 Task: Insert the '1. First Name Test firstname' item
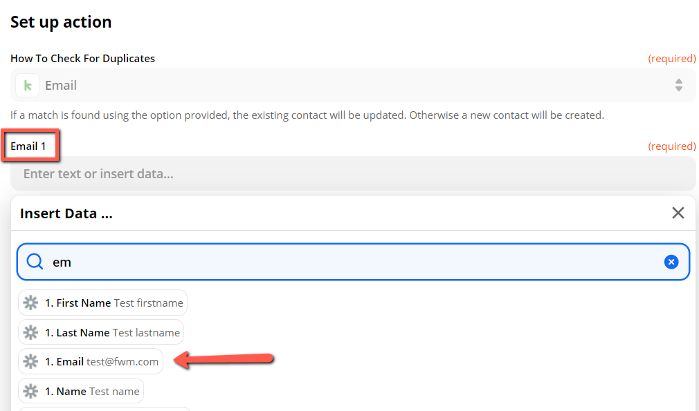click(x=114, y=303)
